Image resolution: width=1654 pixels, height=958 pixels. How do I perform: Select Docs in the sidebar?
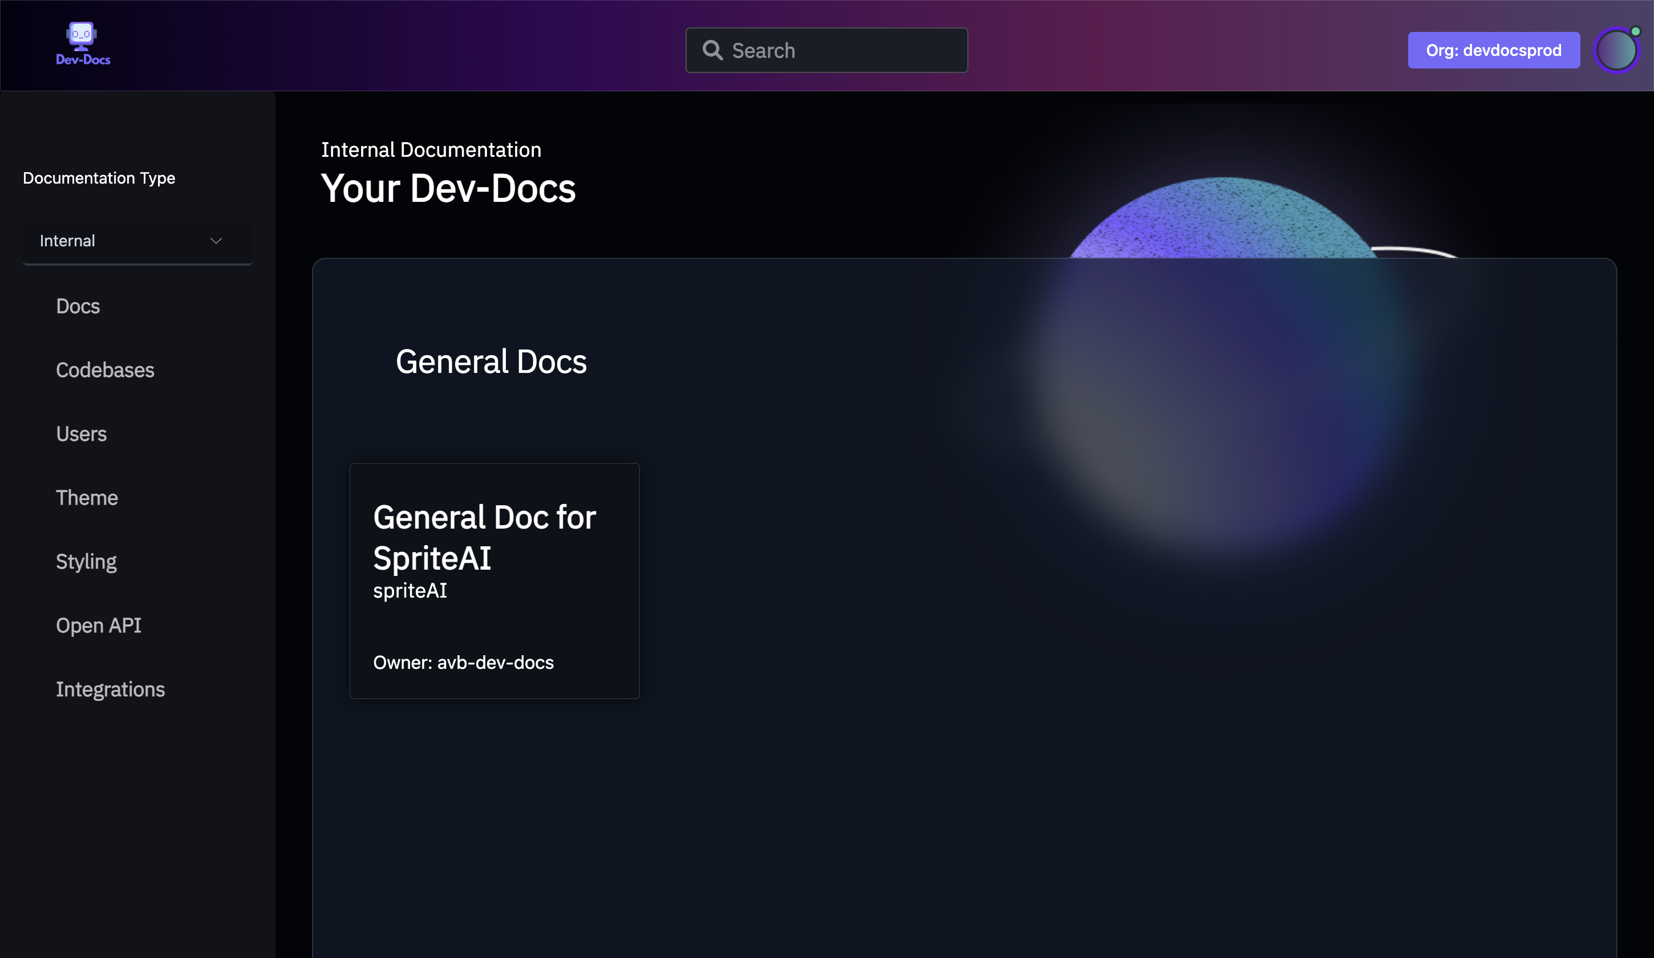[x=78, y=306]
